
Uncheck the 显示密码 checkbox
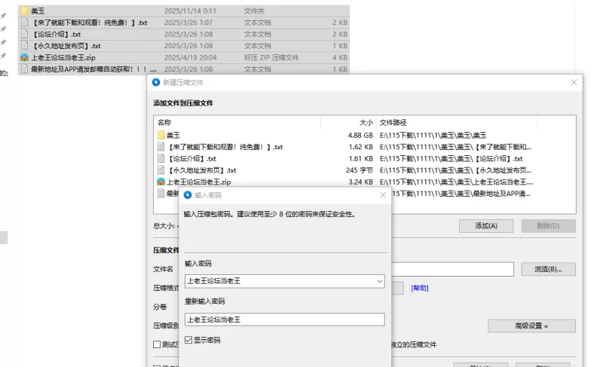pyautogui.click(x=189, y=340)
